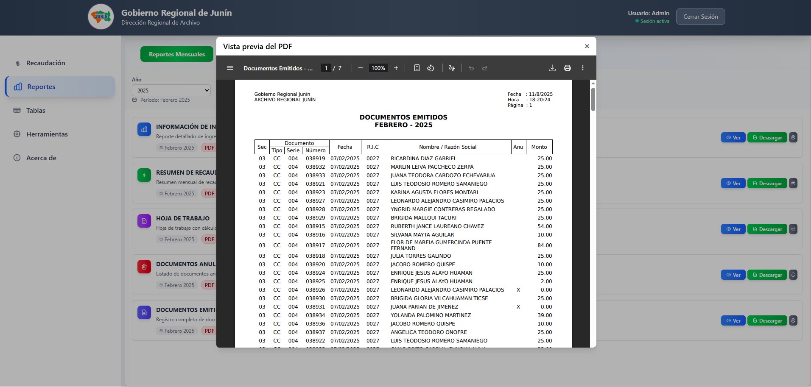Click the PDF page number field
This screenshot has height=387, width=811.
coord(326,68)
